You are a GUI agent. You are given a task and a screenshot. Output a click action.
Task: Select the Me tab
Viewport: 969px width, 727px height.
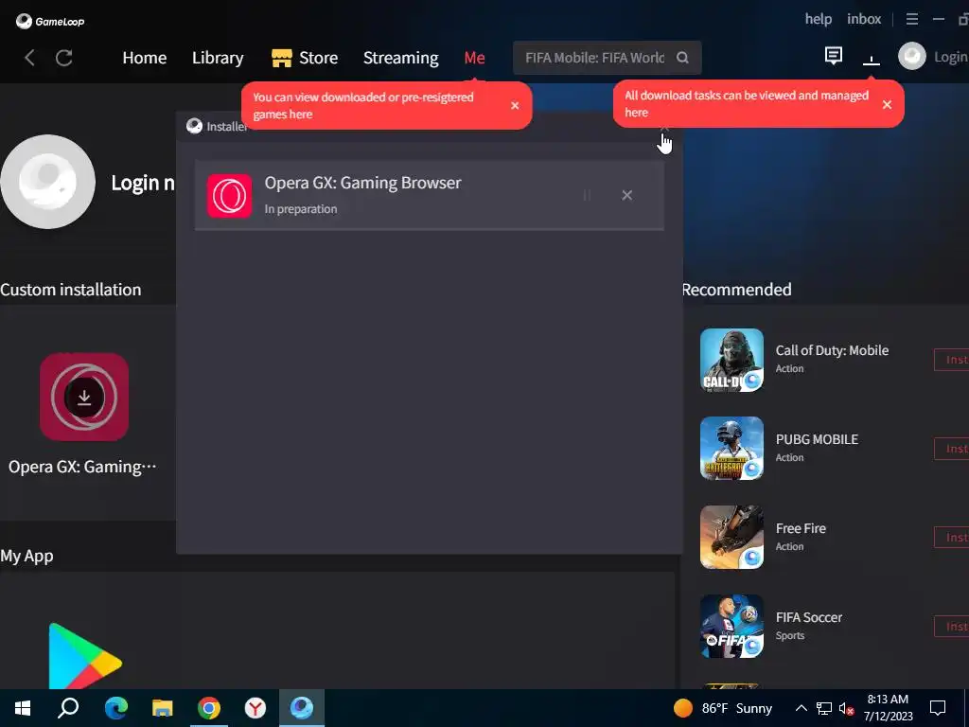point(474,58)
